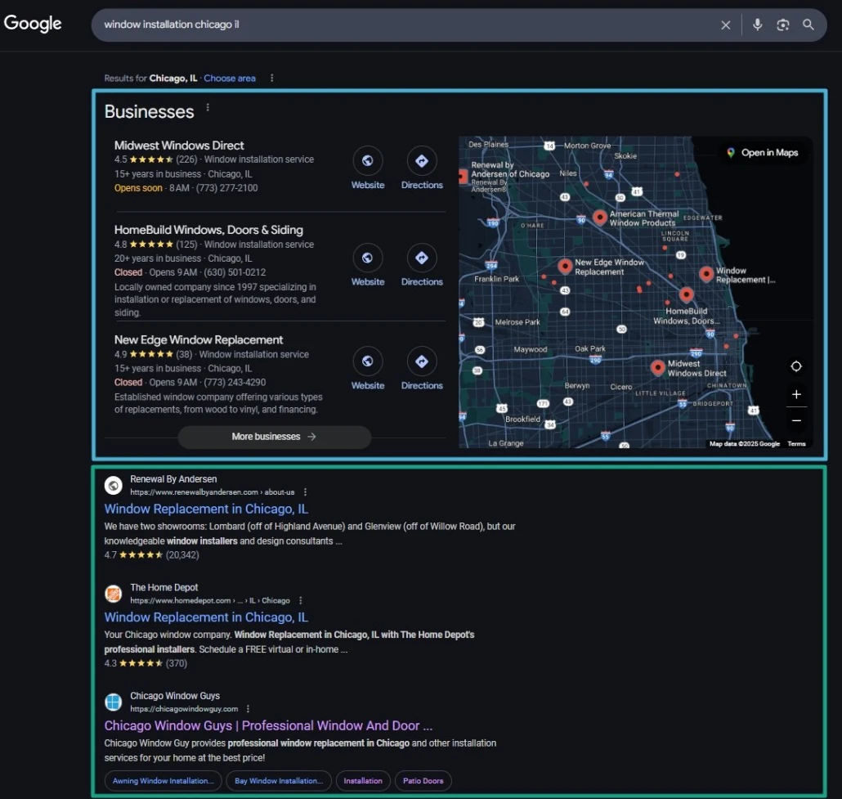
Task: Open options dots for homedepot.com result
Action: [300, 601]
